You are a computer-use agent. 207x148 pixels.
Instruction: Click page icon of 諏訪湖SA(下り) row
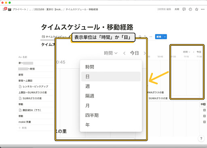(x=20, y=110)
